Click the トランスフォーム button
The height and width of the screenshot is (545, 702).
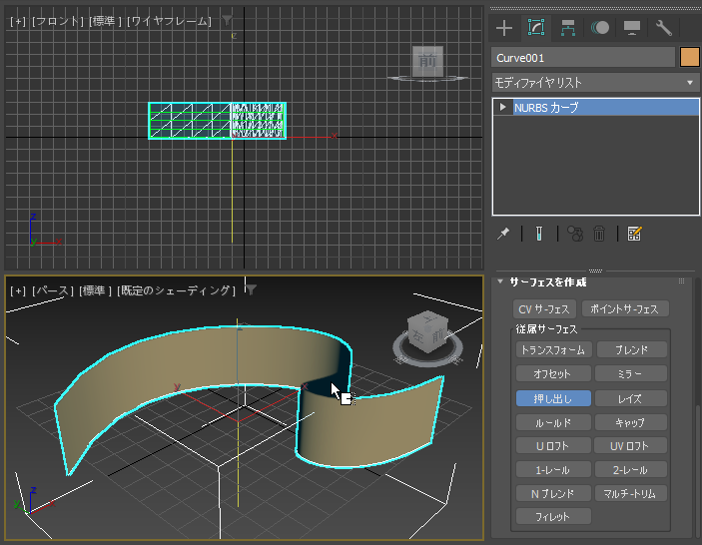553,349
